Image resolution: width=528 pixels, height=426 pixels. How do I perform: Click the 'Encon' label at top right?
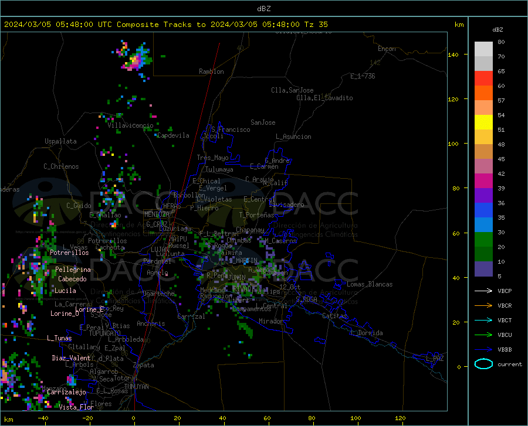click(387, 49)
